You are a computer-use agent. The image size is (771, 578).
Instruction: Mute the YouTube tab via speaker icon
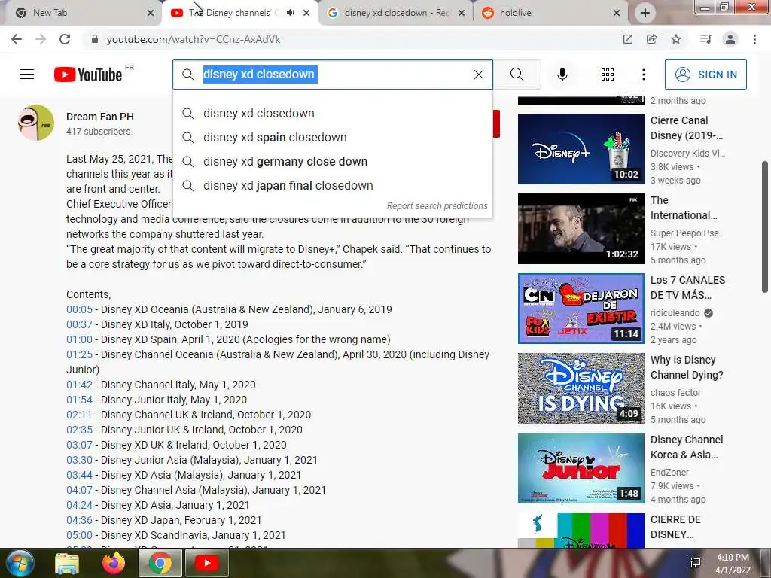pos(291,13)
